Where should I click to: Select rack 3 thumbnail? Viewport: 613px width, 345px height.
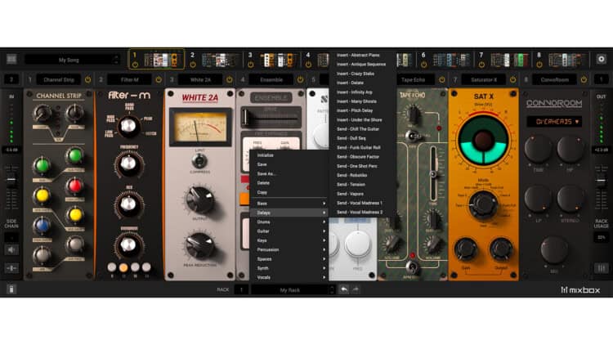point(278,60)
